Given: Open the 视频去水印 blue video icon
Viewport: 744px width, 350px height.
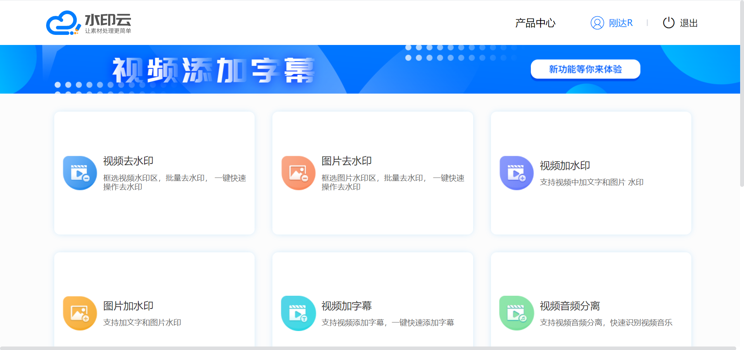Looking at the screenshot, I should [x=80, y=173].
